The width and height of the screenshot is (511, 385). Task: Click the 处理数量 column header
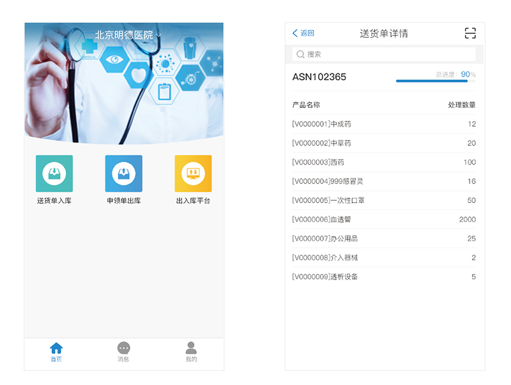461,105
